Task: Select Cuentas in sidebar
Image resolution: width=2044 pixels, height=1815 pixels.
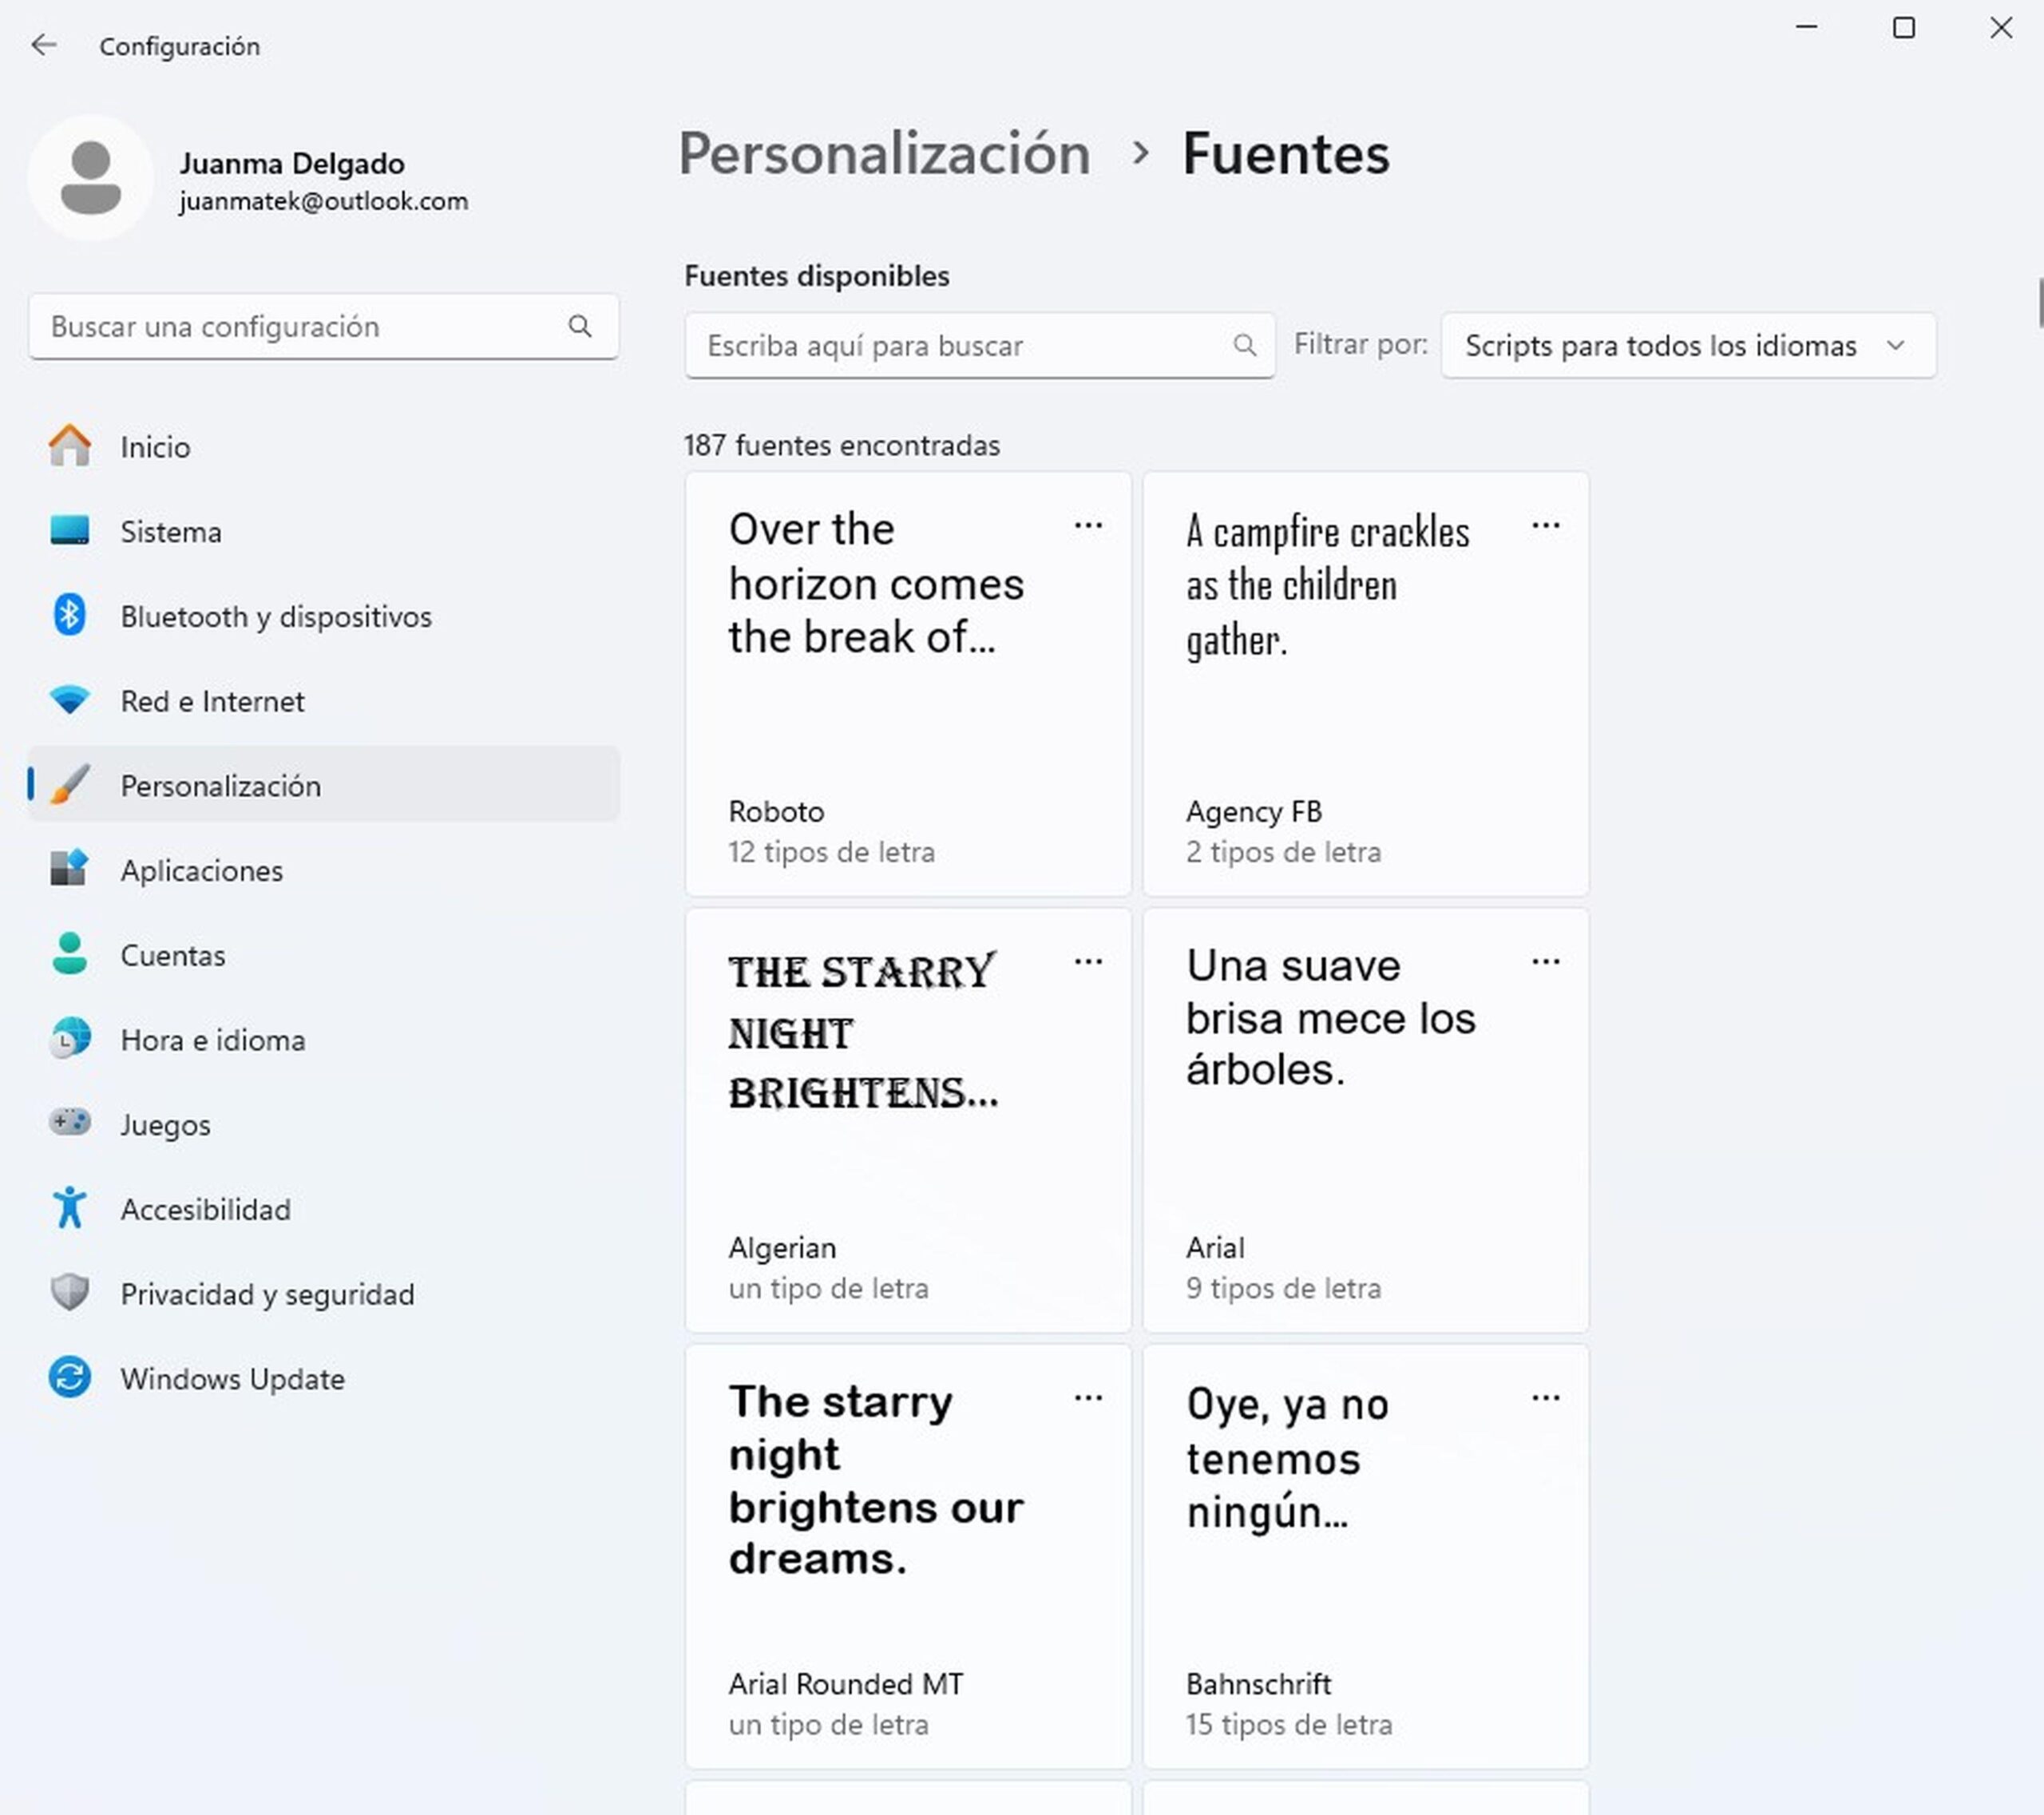Action: tap(324, 955)
